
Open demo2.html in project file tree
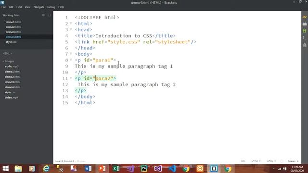coord(13,77)
